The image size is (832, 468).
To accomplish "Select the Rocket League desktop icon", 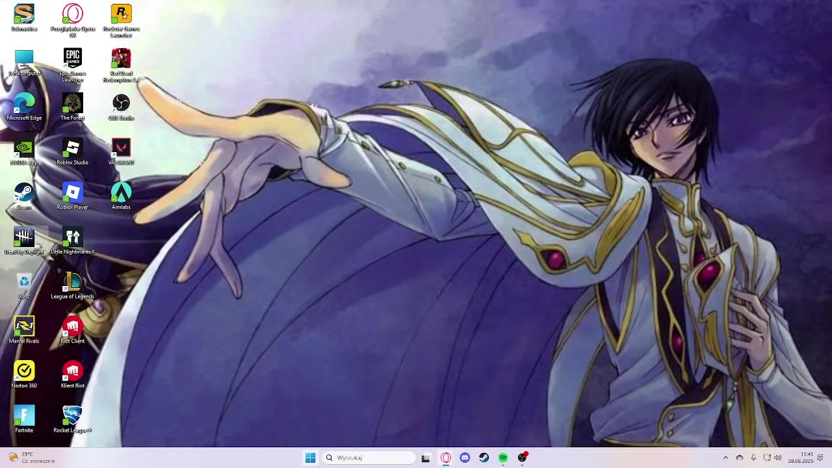I will (x=72, y=419).
